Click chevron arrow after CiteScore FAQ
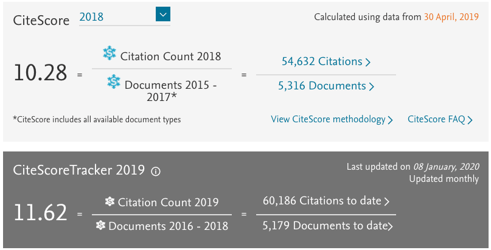This screenshot has width=491, height=250. (470, 120)
